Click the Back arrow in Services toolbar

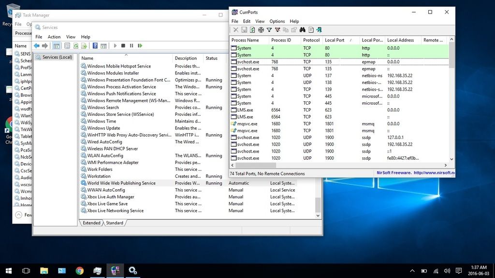(37, 46)
